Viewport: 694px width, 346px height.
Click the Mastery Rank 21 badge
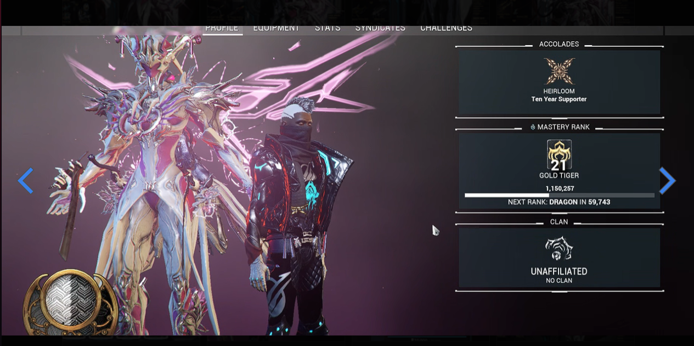point(559,155)
